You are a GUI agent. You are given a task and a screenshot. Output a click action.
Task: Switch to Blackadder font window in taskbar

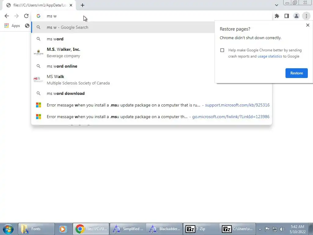(164, 229)
